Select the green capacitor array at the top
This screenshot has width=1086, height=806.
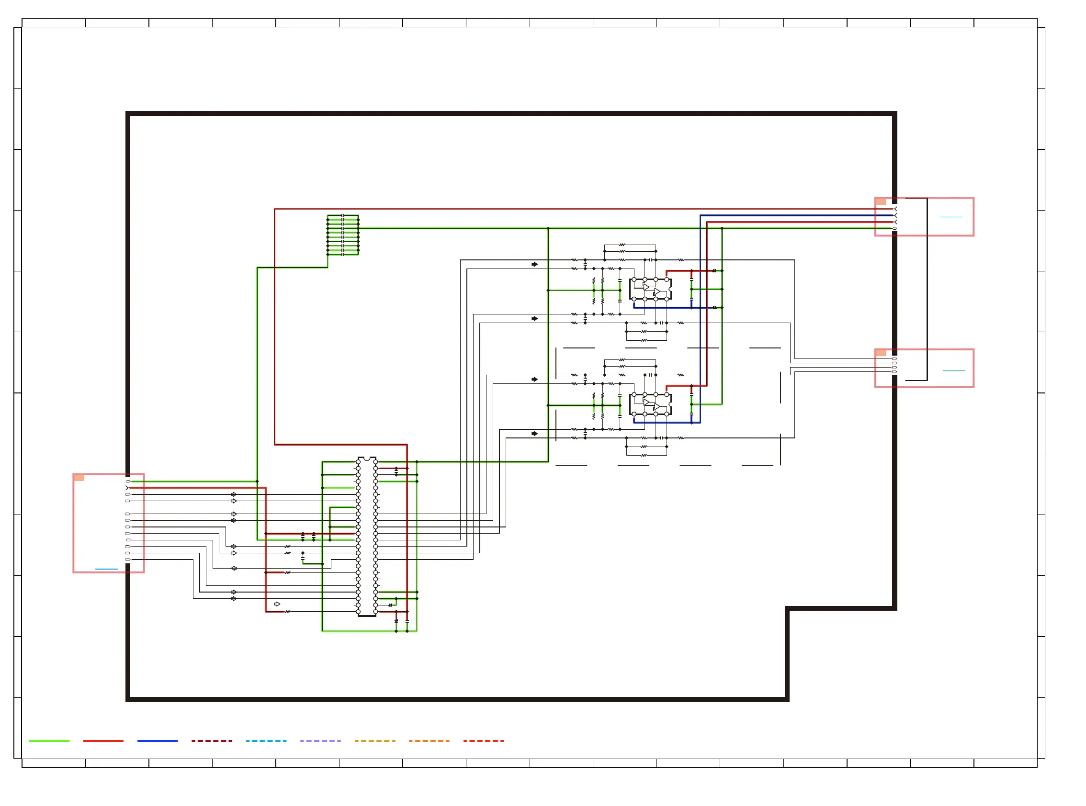pyautogui.click(x=343, y=235)
